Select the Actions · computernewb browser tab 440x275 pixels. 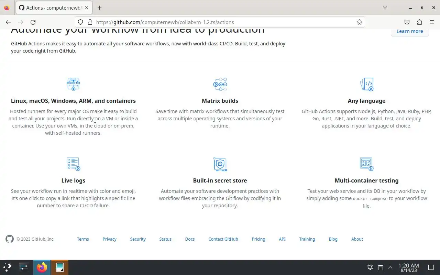tap(54, 8)
